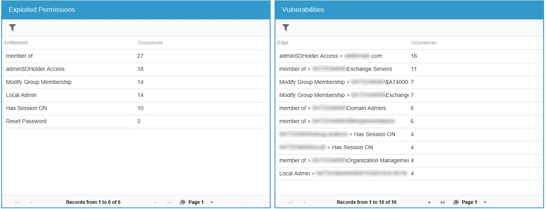Select member of Organization Management edge
The image size is (546, 209).
pos(409,161)
